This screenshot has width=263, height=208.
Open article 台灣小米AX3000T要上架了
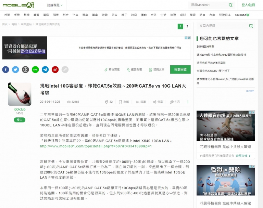(213, 71)
